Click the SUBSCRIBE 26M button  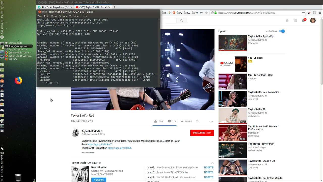[x=202, y=133]
